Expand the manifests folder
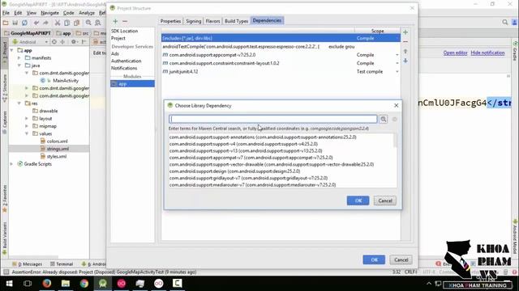This screenshot has height=291, width=519. 19,58
